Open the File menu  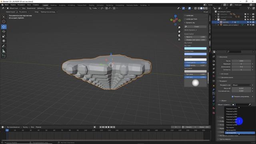7,5
